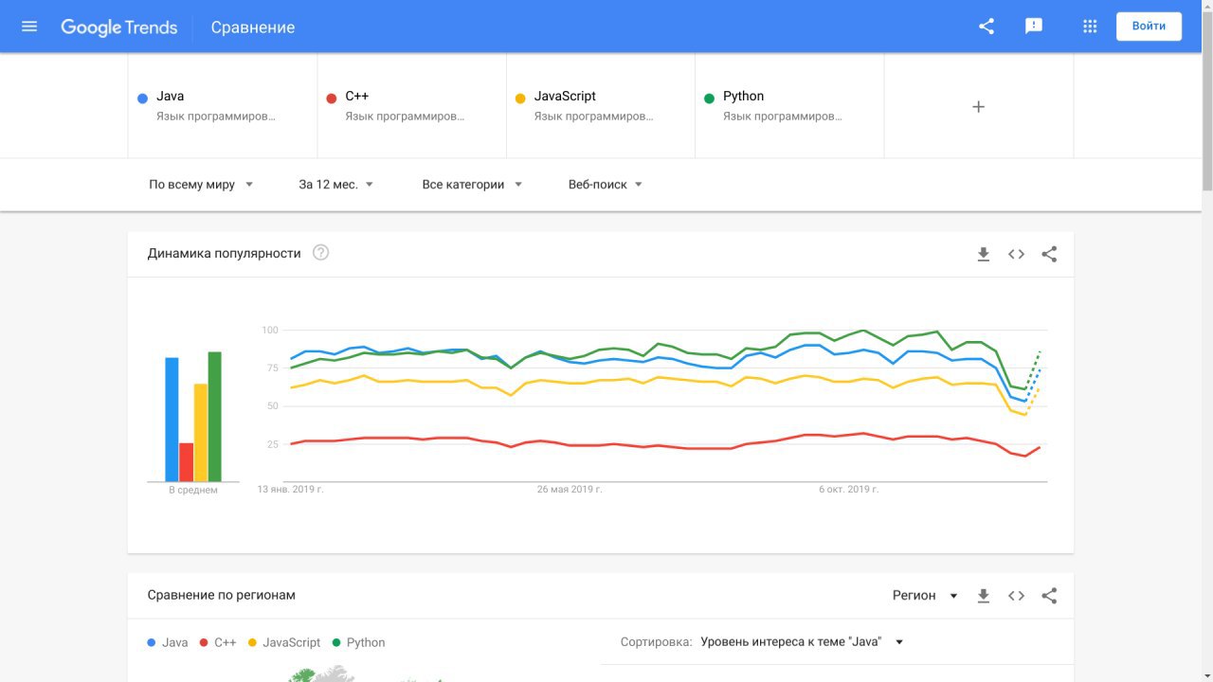Get embed code for popularity chart
The height and width of the screenshot is (682, 1213).
coord(1016,254)
